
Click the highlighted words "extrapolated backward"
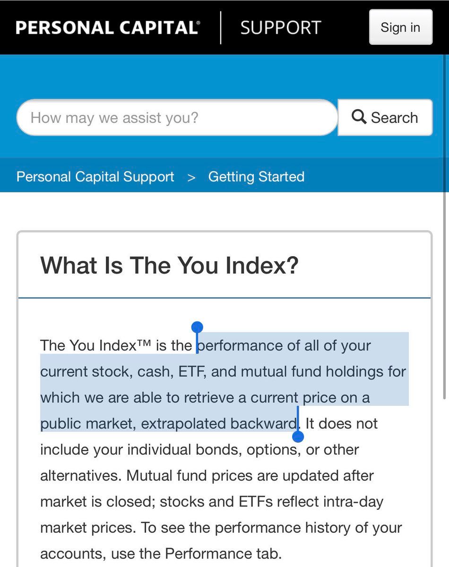pos(218,423)
